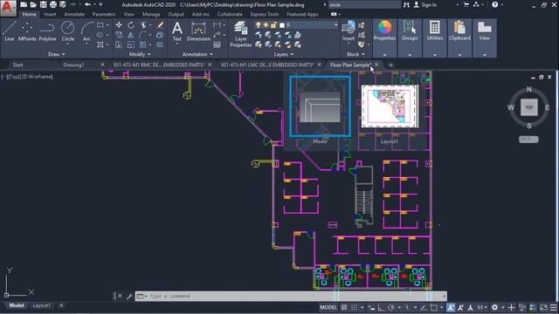Toggle MODEL space button in status bar
This screenshot has width=559, height=314.
[328, 307]
